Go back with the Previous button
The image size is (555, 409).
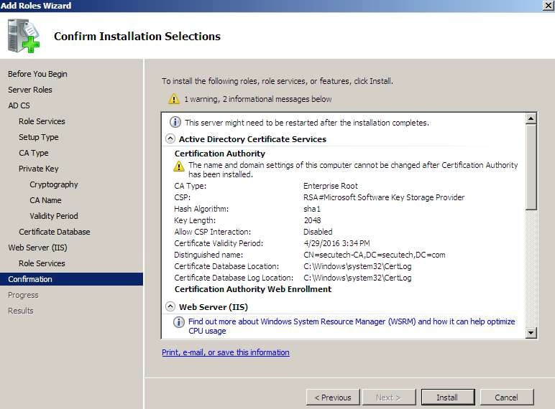[333, 398]
